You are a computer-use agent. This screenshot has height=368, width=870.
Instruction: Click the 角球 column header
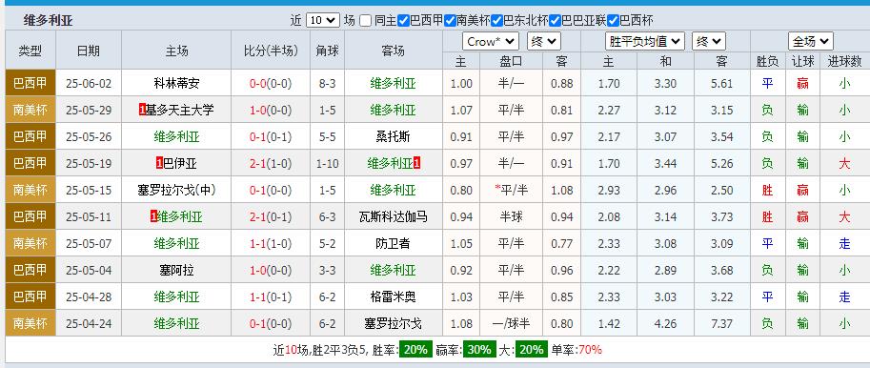tap(327, 51)
